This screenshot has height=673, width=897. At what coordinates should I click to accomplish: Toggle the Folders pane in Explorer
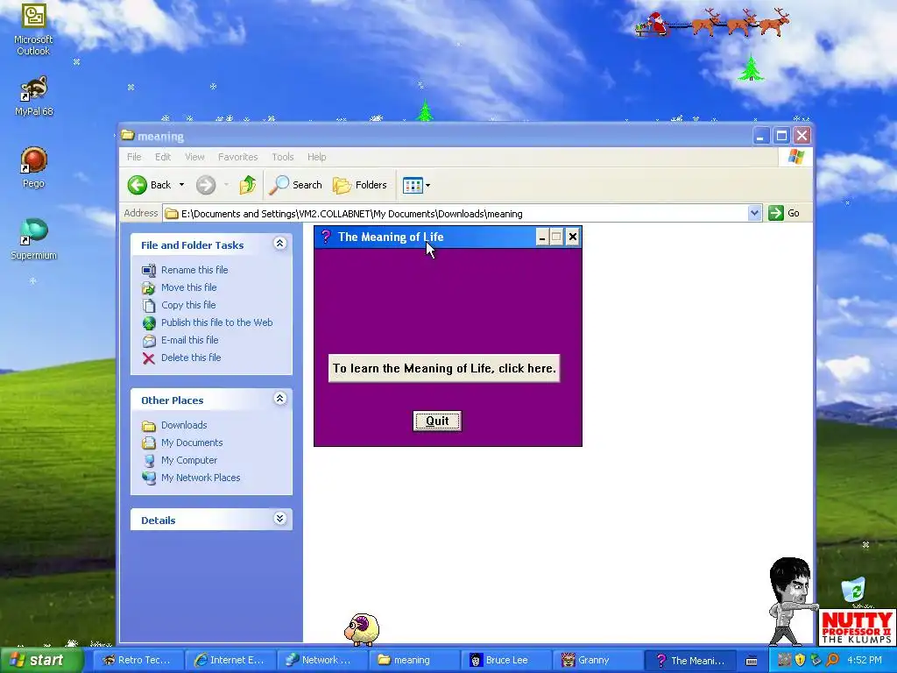pyautogui.click(x=360, y=185)
